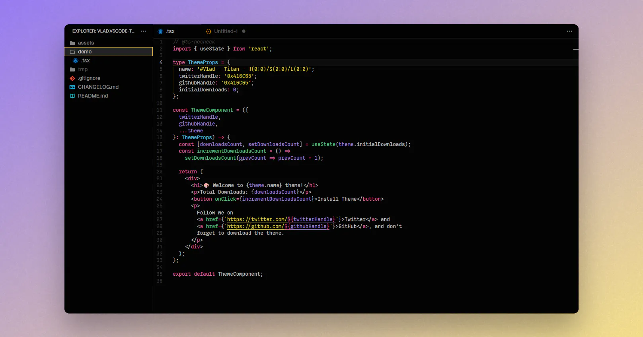Click the Explorer panel title header
This screenshot has height=337, width=643.
click(x=103, y=31)
